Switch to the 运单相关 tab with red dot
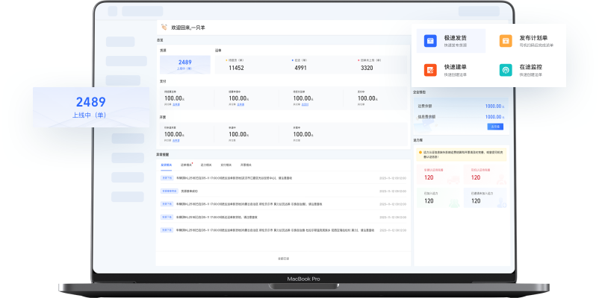 pos(186,165)
